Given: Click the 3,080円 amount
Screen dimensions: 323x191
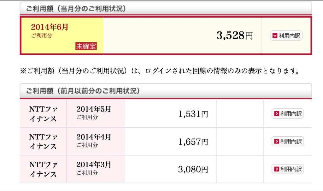Looking at the screenshot, I should pos(193,169).
